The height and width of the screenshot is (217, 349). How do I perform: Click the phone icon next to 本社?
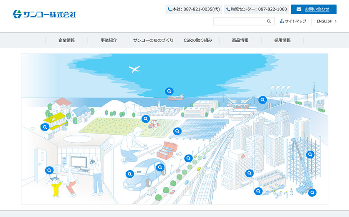click(169, 9)
